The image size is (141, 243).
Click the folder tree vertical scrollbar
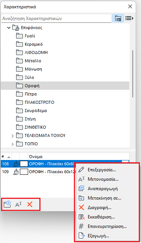[x=133, y=74]
